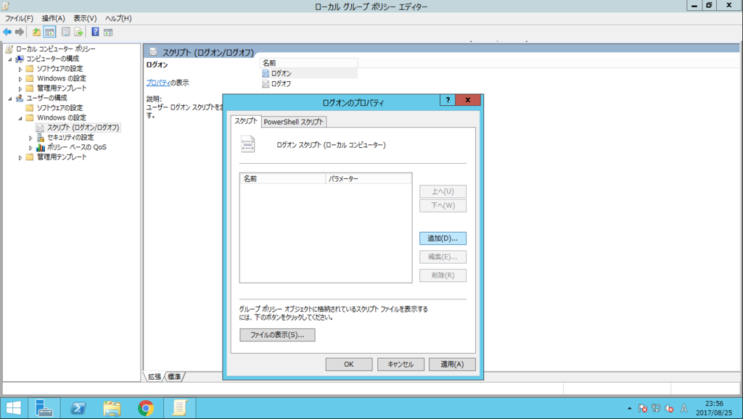743x419 pixels.
Task: Switch to the 拡張 view tab
Action: 155,377
